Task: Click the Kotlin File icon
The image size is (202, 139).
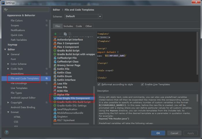Action: [55, 69]
